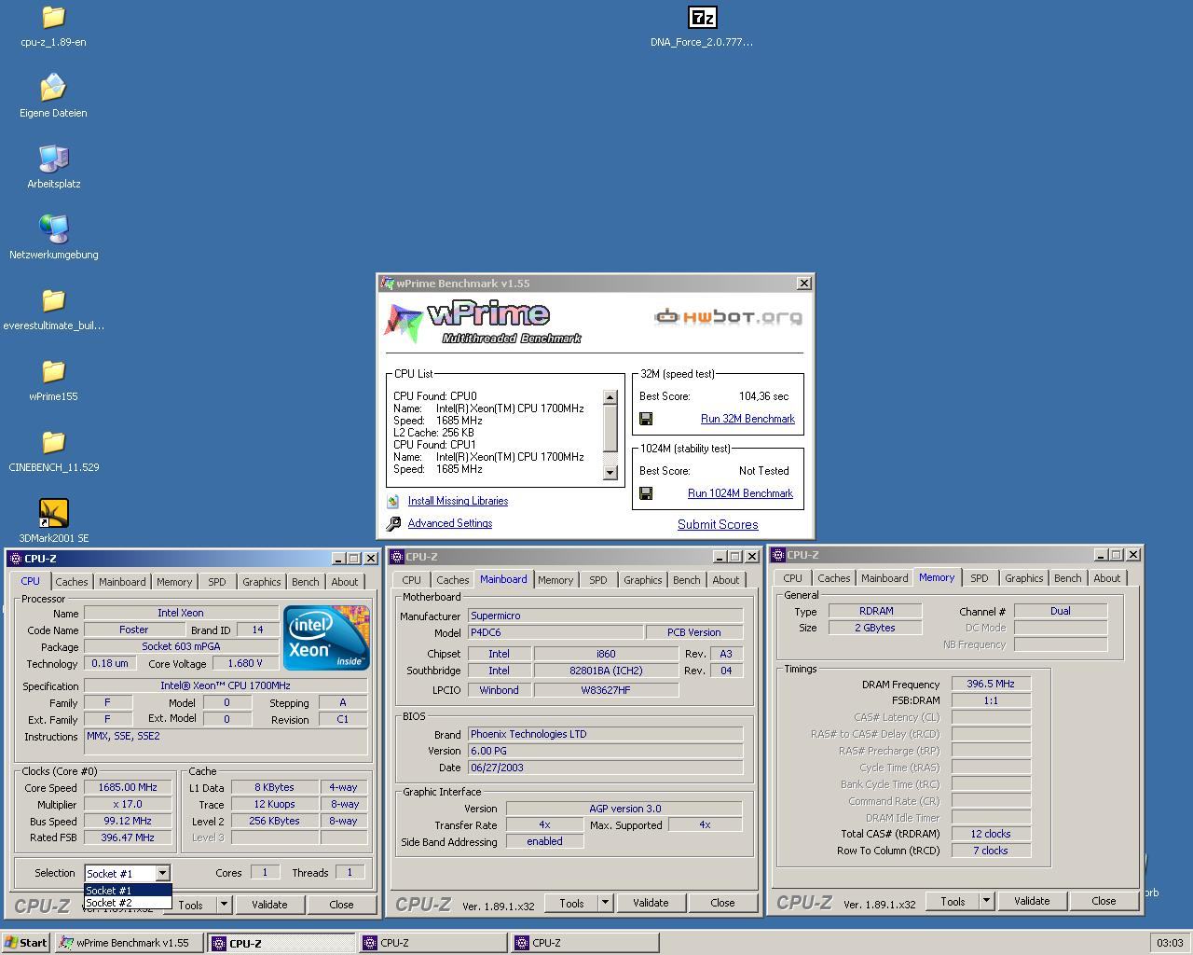Click Tools button in Mainboard window
Image resolution: width=1193 pixels, height=955 pixels.
571,903
